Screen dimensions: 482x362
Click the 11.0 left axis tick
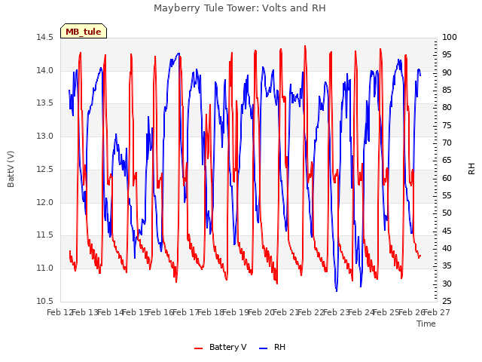(x=45, y=268)
